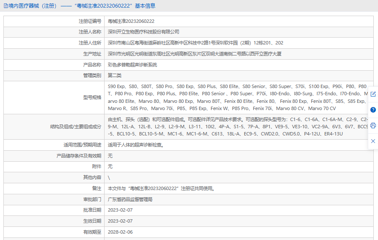Click the company name 深圳开立生物医疗科技股份有限公司

pyautogui.click(x=143, y=32)
